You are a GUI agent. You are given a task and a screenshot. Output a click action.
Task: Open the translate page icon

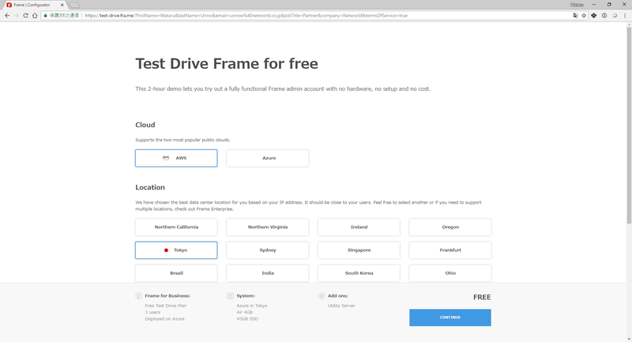click(x=575, y=15)
